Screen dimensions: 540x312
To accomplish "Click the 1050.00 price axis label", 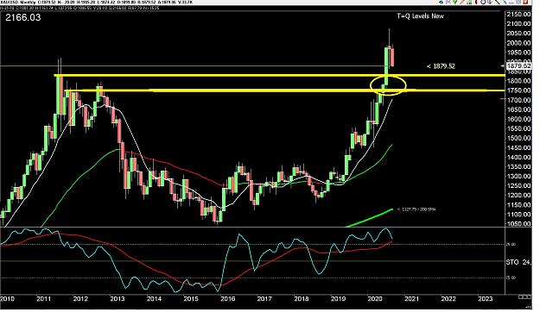I will click(x=518, y=224).
